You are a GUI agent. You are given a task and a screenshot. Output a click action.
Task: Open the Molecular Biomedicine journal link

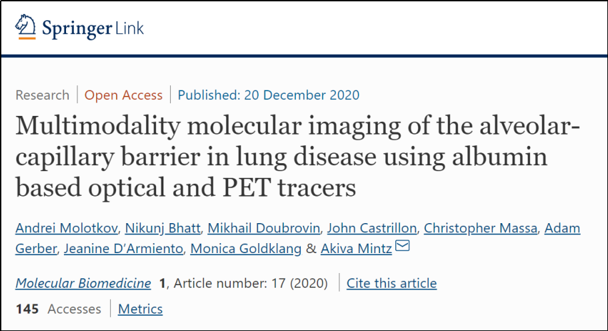pyautogui.click(x=83, y=283)
